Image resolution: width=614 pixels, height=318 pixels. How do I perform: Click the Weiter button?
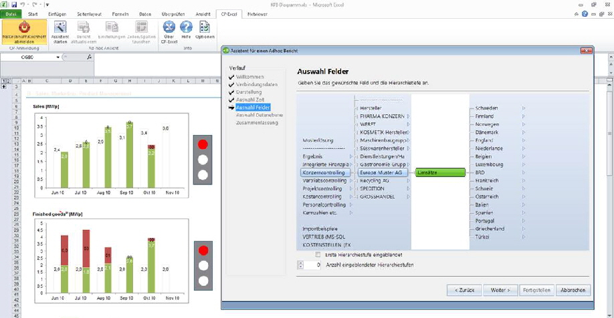click(x=500, y=290)
